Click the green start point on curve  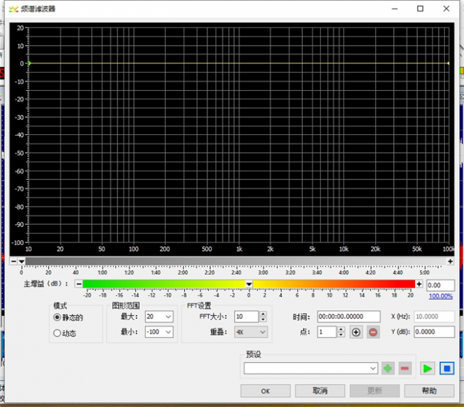tap(29, 63)
